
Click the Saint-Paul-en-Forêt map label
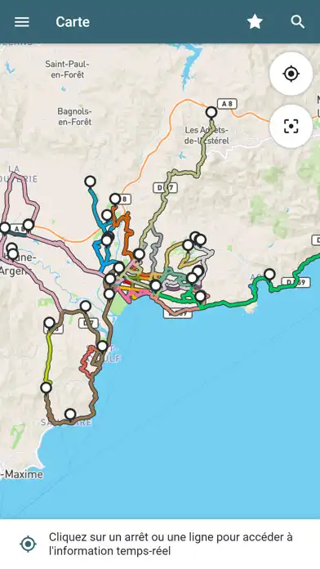pyautogui.click(x=67, y=69)
